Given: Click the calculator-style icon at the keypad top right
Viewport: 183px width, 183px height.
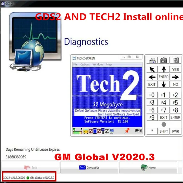Looking at the screenshot, I should pos(176,60).
